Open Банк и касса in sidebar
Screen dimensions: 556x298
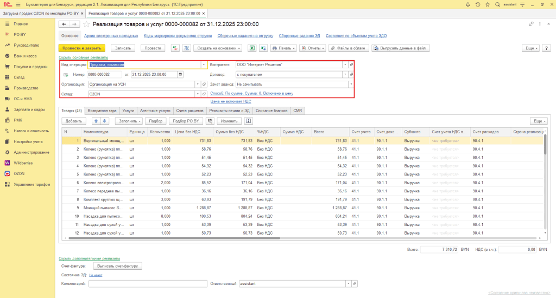click(25, 56)
